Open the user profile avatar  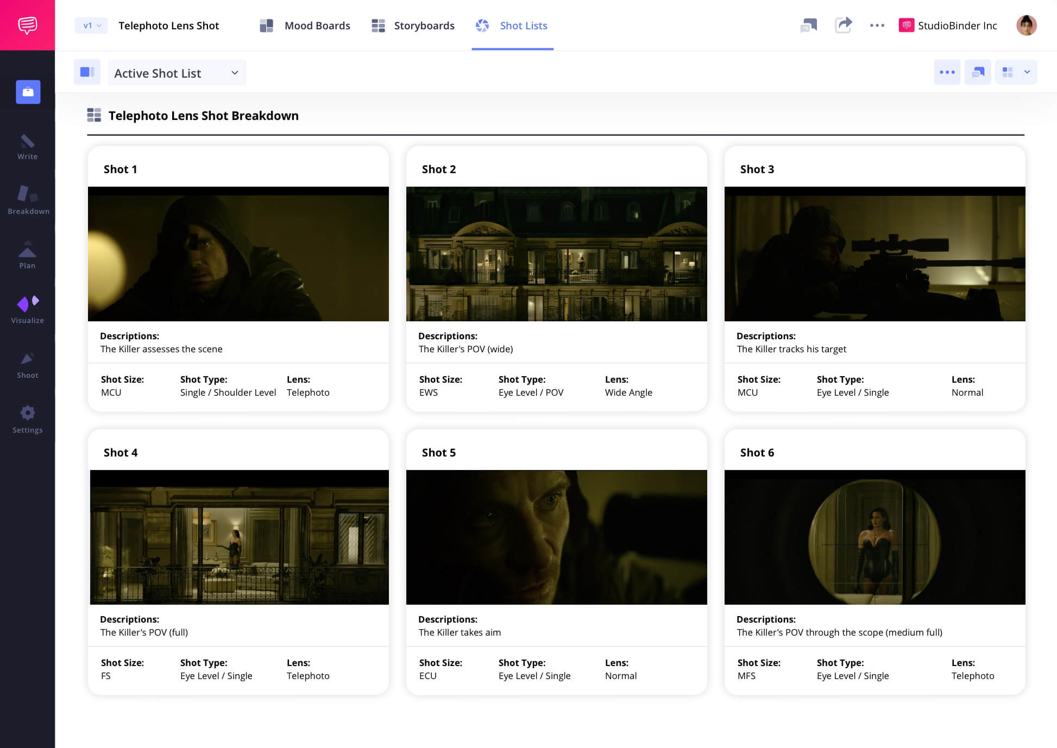[x=1026, y=25]
